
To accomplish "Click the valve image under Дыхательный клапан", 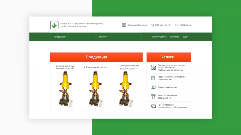I will click(x=96, y=89).
